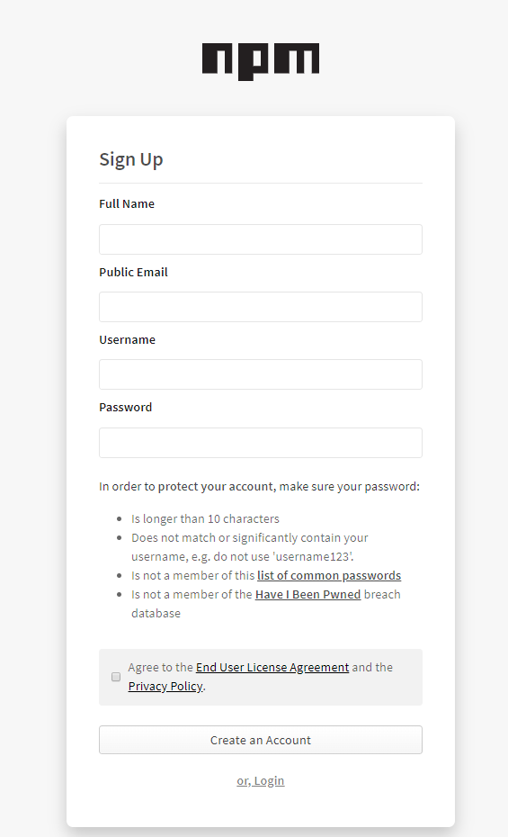The width and height of the screenshot is (508, 837).
Task: Activate the Password input field
Action: (x=260, y=443)
